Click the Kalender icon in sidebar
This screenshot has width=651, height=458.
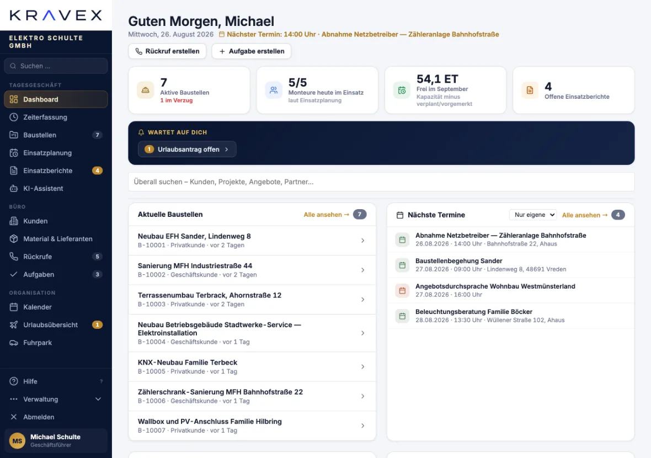[14, 307]
